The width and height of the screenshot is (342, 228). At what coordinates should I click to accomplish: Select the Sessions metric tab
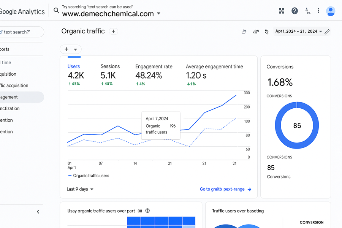click(x=110, y=74)
